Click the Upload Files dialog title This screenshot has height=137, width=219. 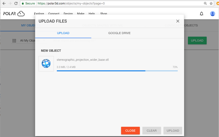coord(53,21)
